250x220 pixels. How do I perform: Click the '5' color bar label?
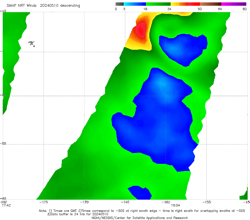coord(124,9)
